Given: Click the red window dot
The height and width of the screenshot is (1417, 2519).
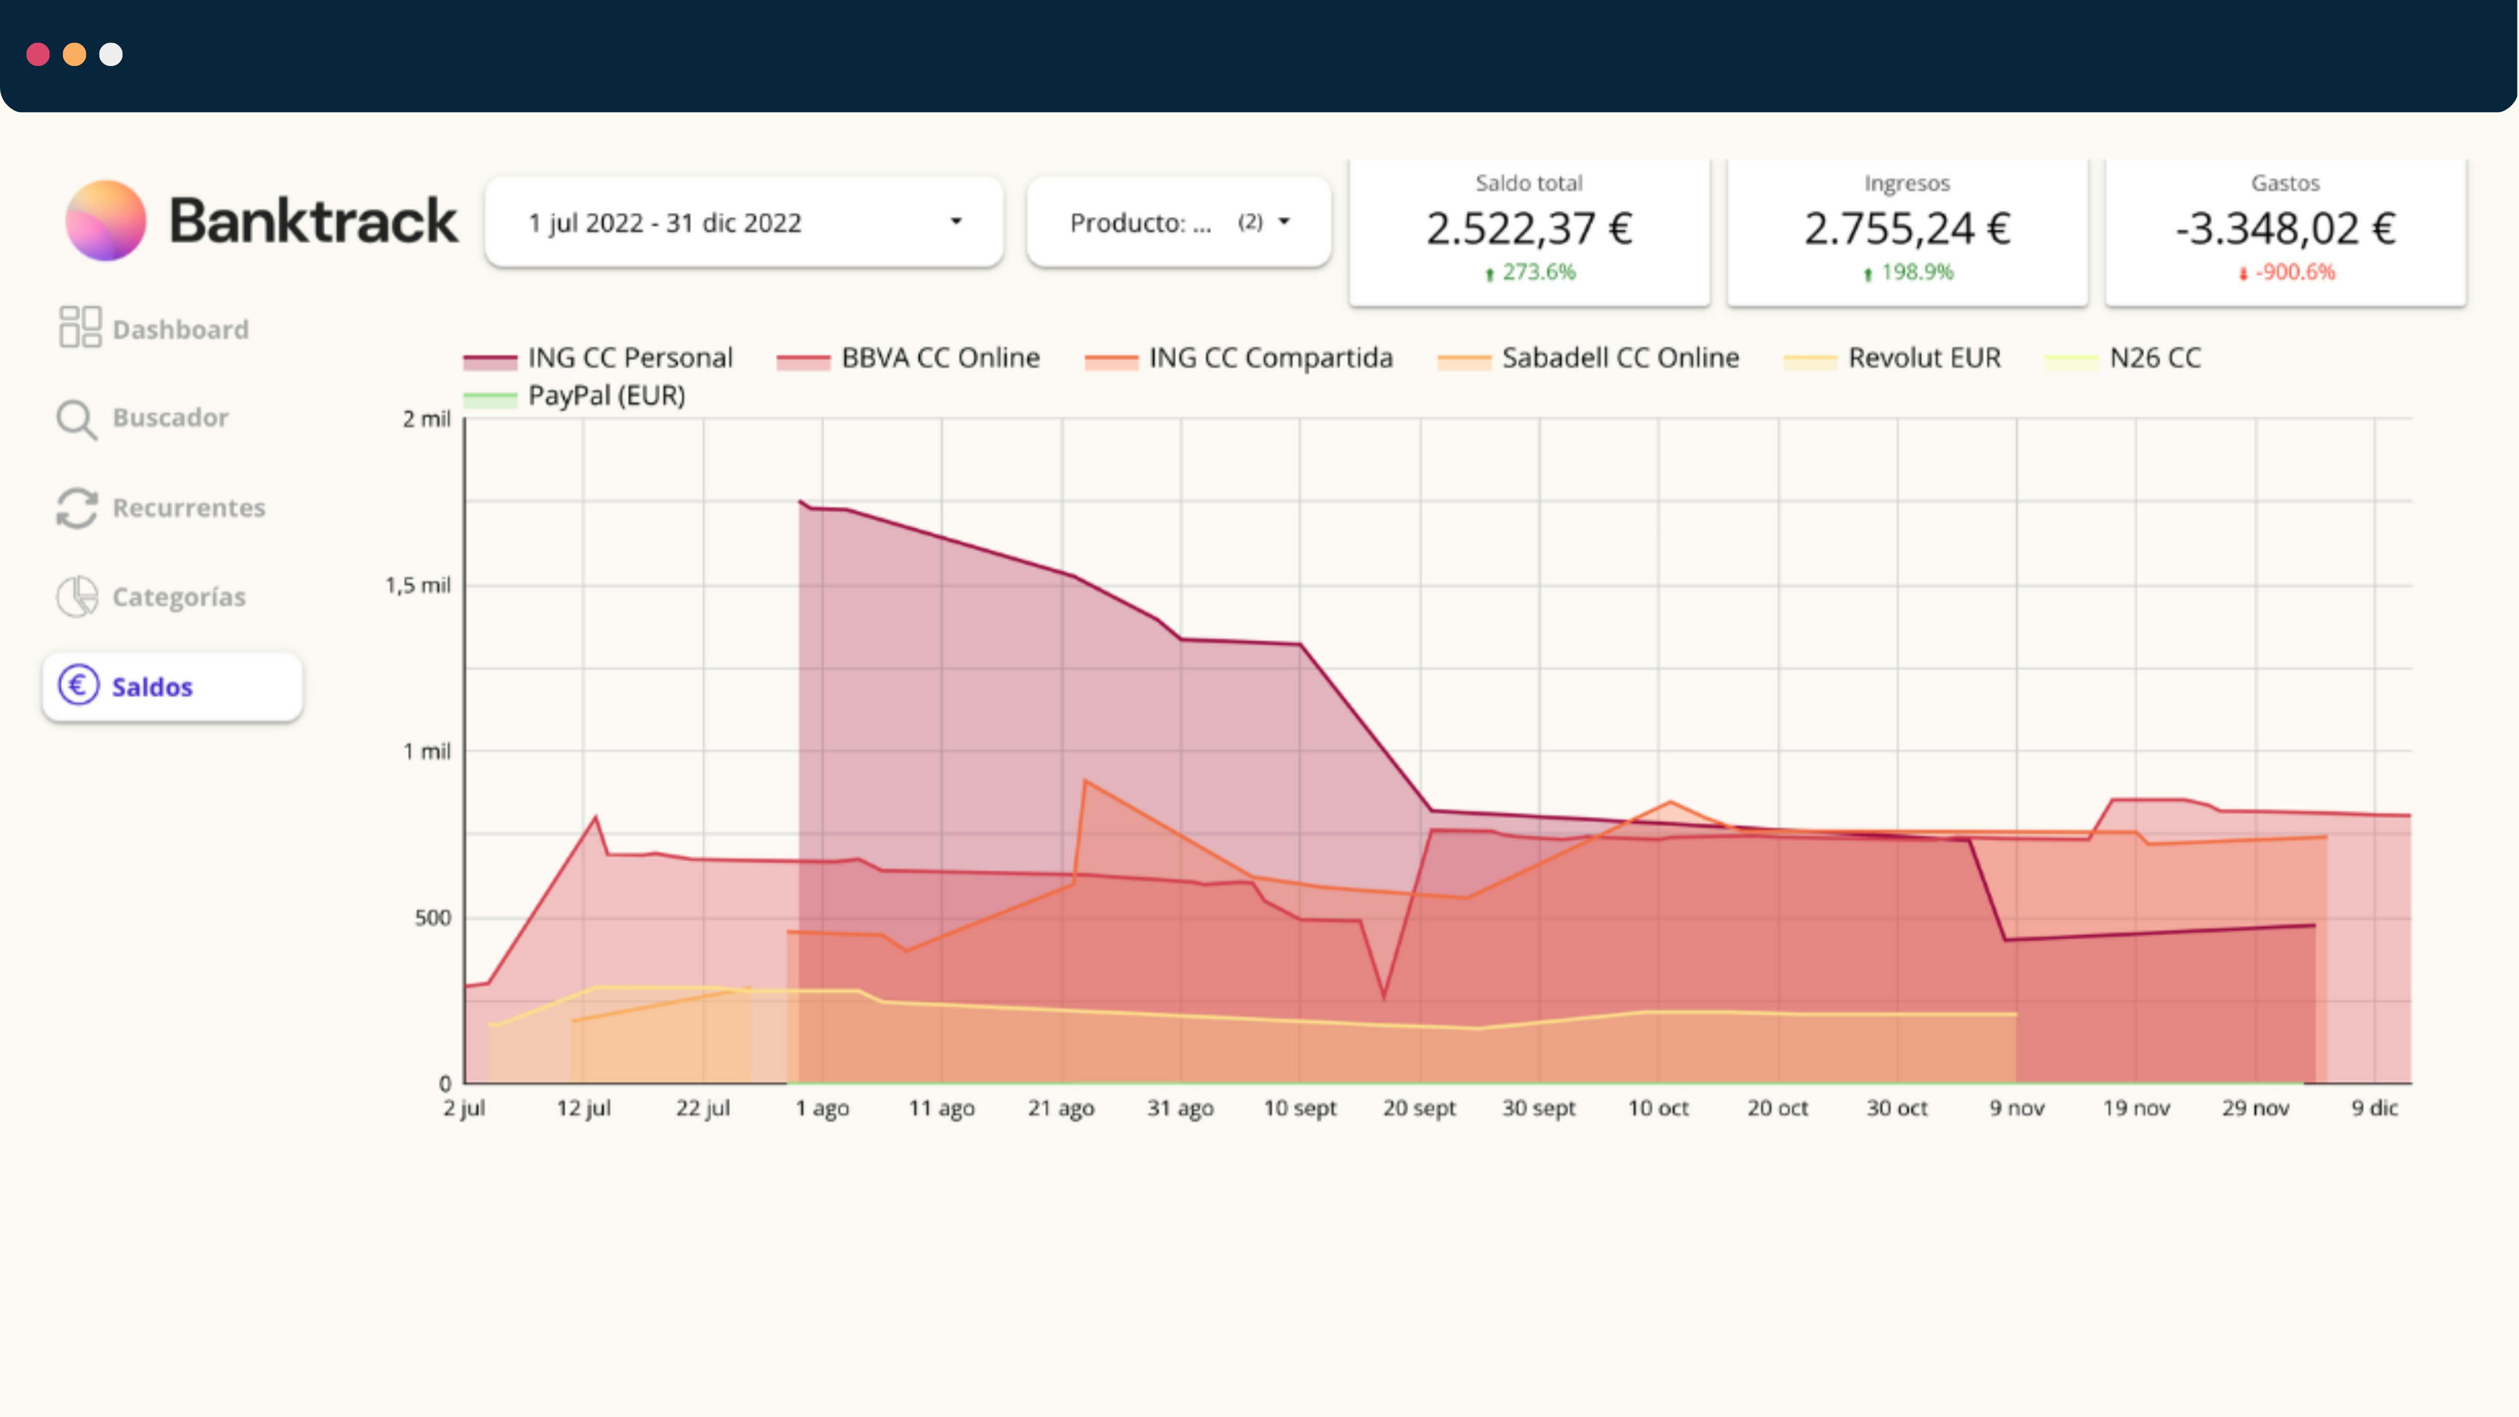Looking at the screenshot, I should 38,54.
